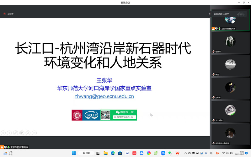Click the previous slide arrow in presentation controls
The height and width of the screenshot is (157, 251).
[x=3, y=133]
